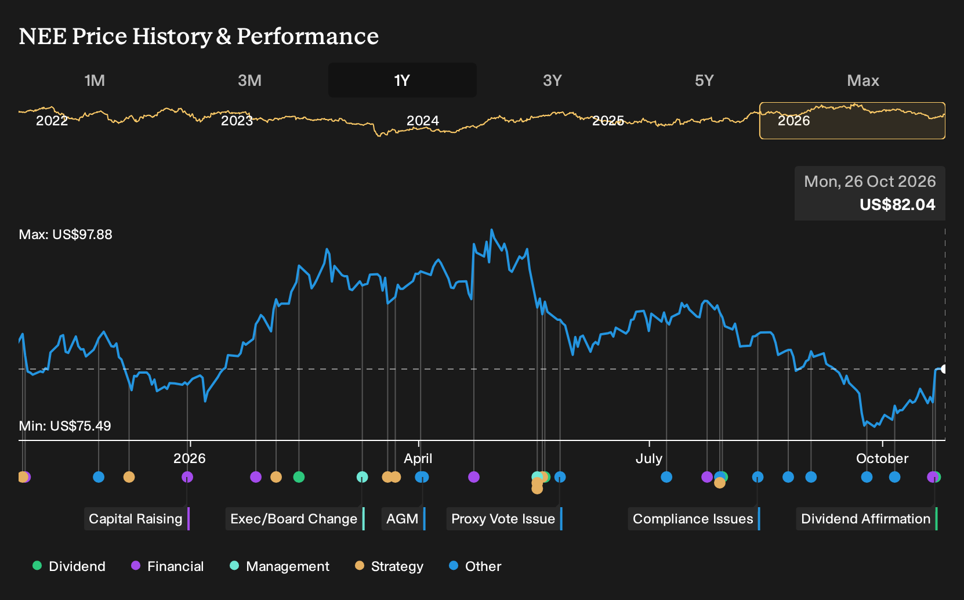Click the blue event dot above AGM
This screenshot has width=964, height=600.
(x=422, y=477)
